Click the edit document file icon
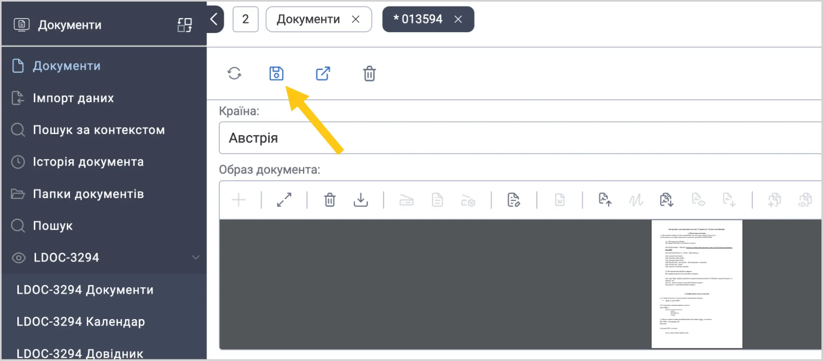 pos(513,200)
